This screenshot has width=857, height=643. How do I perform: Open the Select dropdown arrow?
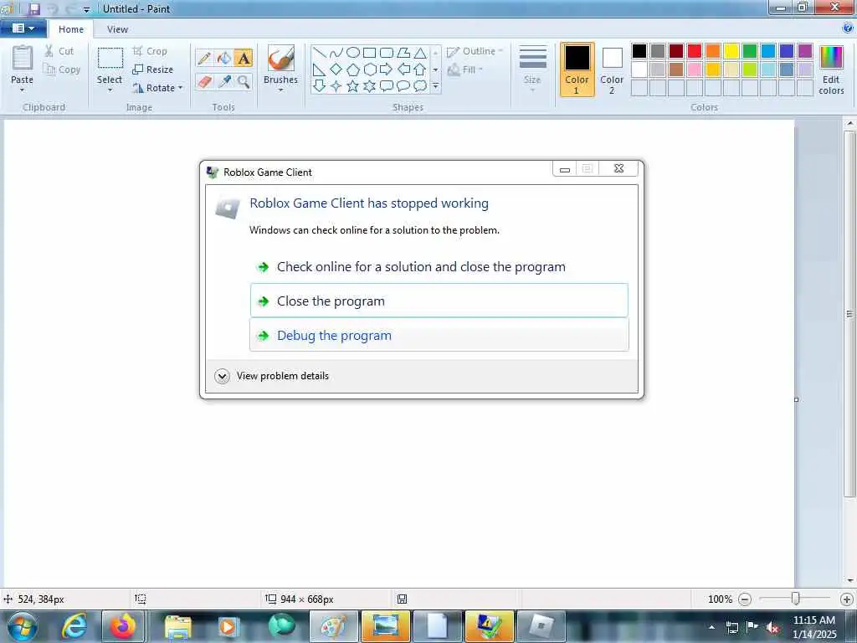pos(110,90)
